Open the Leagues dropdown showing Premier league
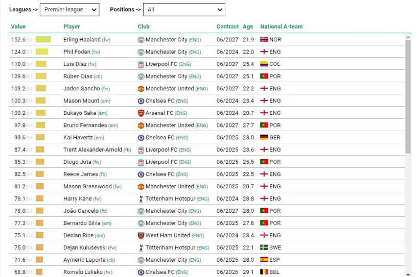419x277 pixels. click(x=69, y=10)
